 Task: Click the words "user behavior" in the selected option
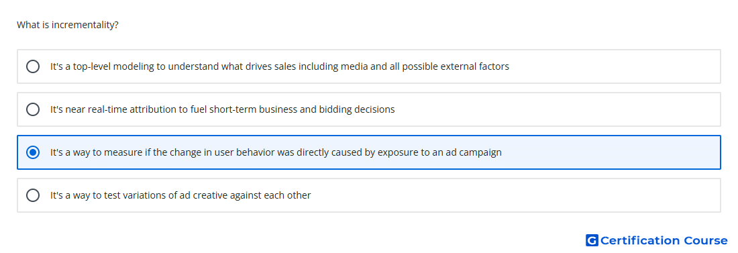(x=247, y=152)
